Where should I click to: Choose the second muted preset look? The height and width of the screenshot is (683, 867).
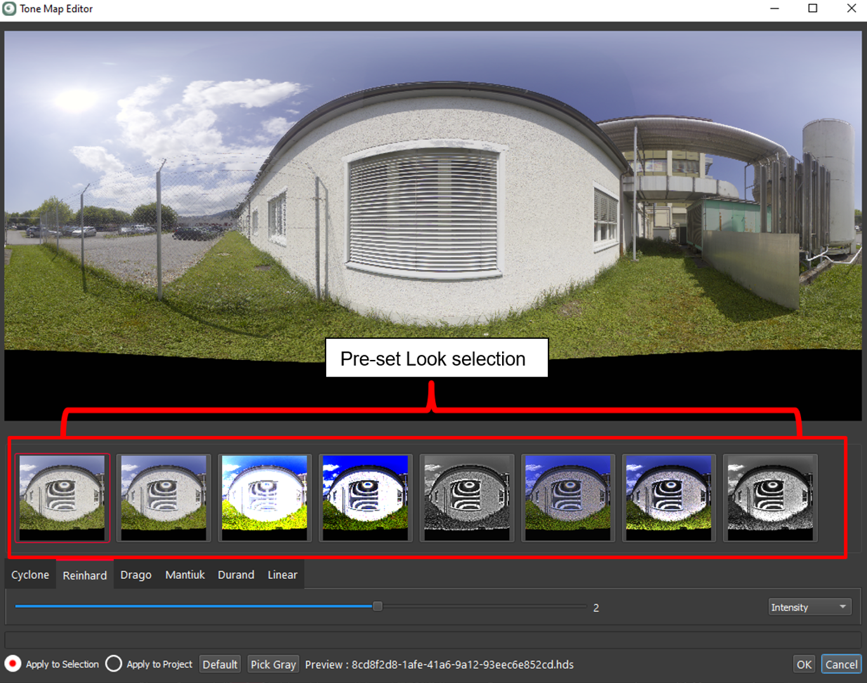[x=163, y=498]
